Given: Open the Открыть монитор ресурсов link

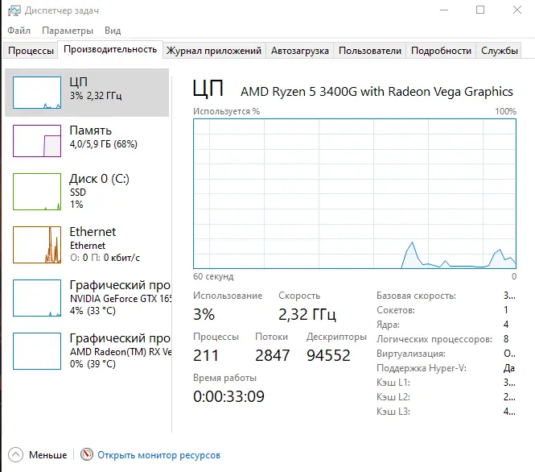Looking at the screenshot, I should (x=158, y=455).
